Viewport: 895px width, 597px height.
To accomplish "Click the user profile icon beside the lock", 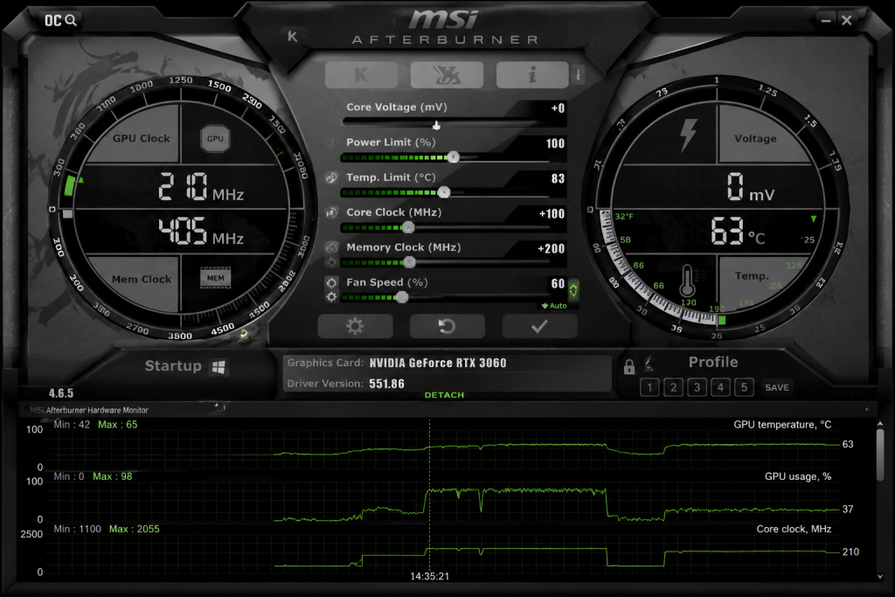I will point(649,364).
